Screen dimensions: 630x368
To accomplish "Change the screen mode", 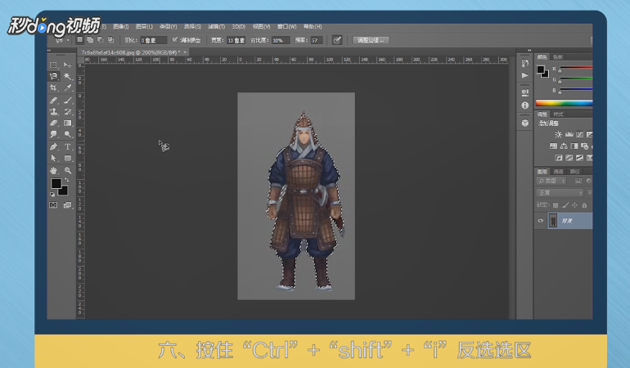I will pos(67,205).
